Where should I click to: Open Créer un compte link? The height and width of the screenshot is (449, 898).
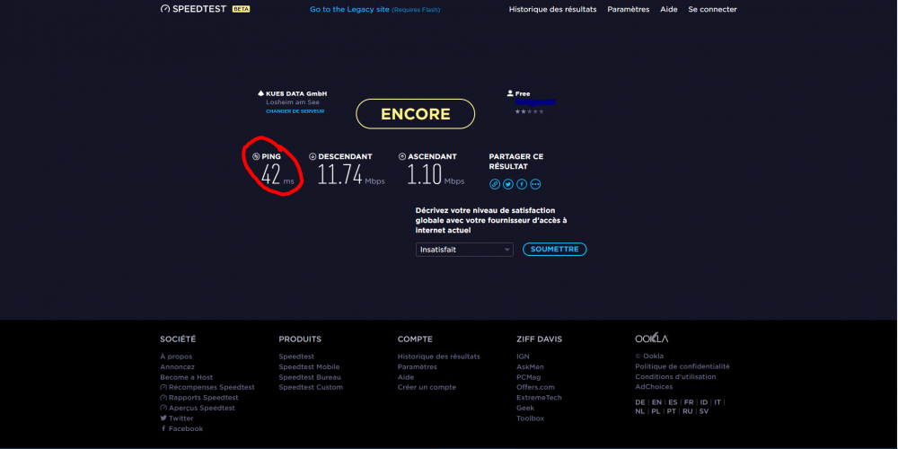[x=427, y=387]
